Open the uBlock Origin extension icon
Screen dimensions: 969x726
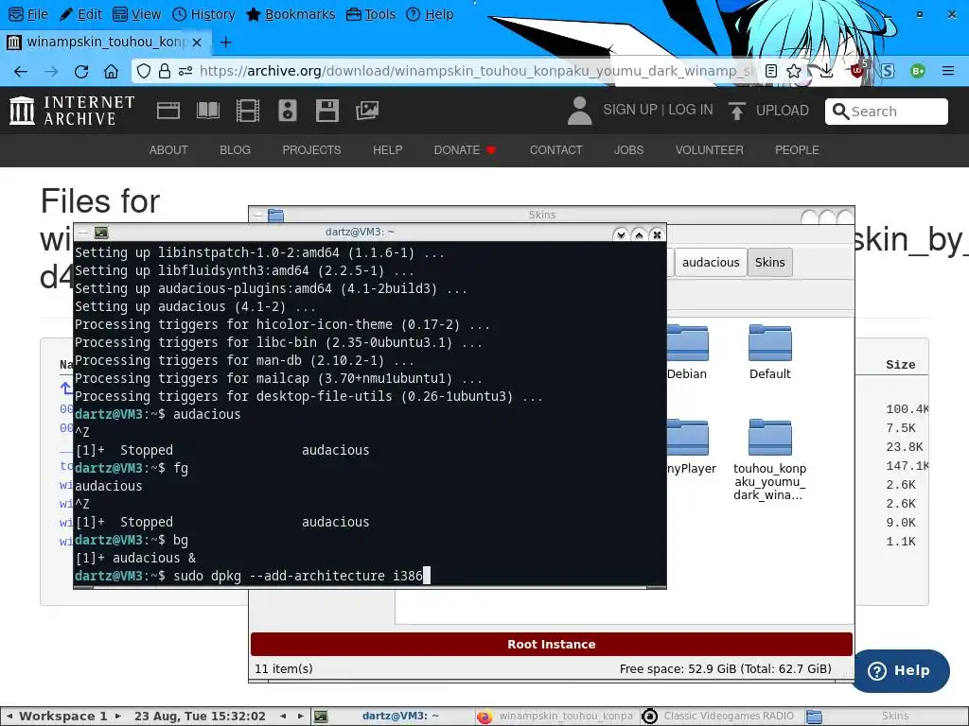click(x=857, y=70)
